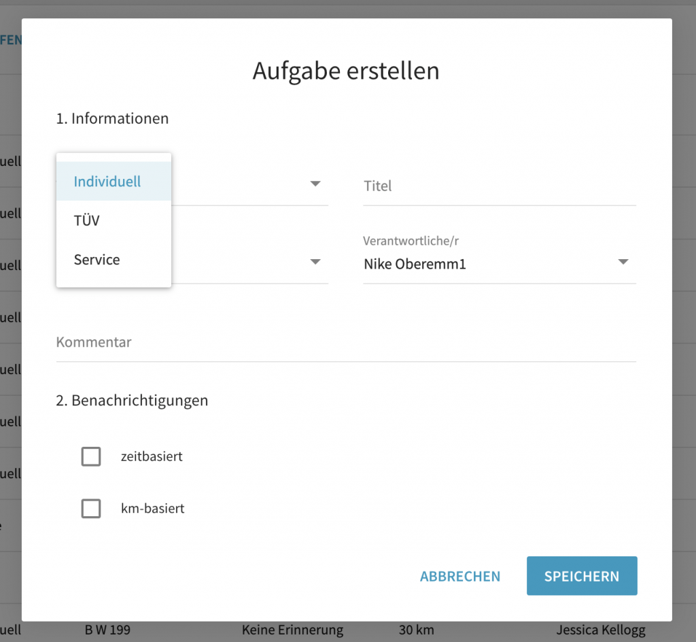Click 30 km cell in background table
This screenshot has height=642, width=696.
(x=417, y=630)
